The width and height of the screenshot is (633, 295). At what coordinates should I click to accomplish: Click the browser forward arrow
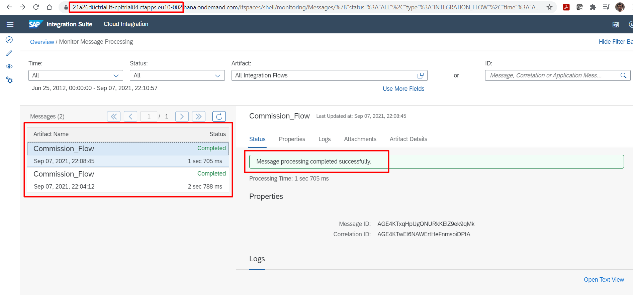22,7
